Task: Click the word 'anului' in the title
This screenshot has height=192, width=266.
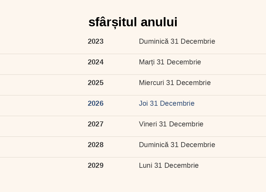Action: pos(159,22)
